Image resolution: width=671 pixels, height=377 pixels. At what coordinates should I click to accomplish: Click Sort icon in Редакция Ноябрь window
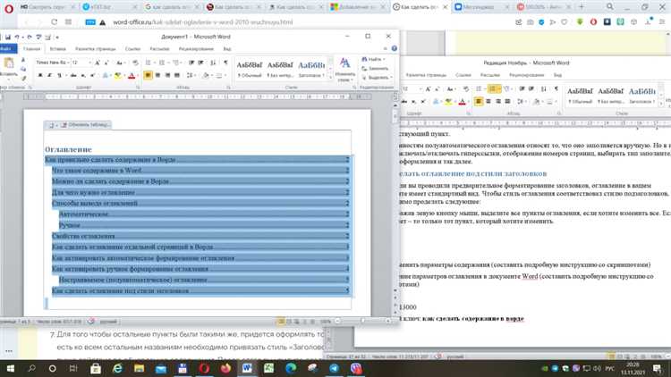click(x=543, y=89)
